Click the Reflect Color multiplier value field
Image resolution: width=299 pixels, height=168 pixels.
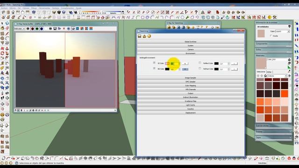pyautogui.click(x=224, y=63)
